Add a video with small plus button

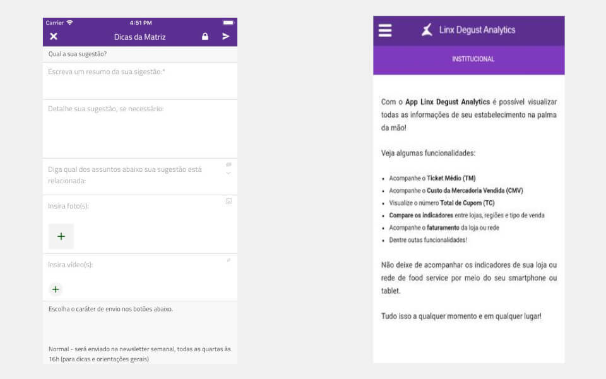[56, 289]
